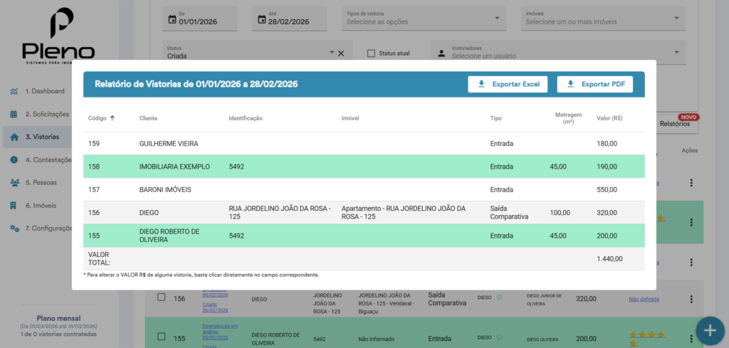
Task: Clear the Status filter with X icon
Action: pyautogui.click(x=340, y=53)
